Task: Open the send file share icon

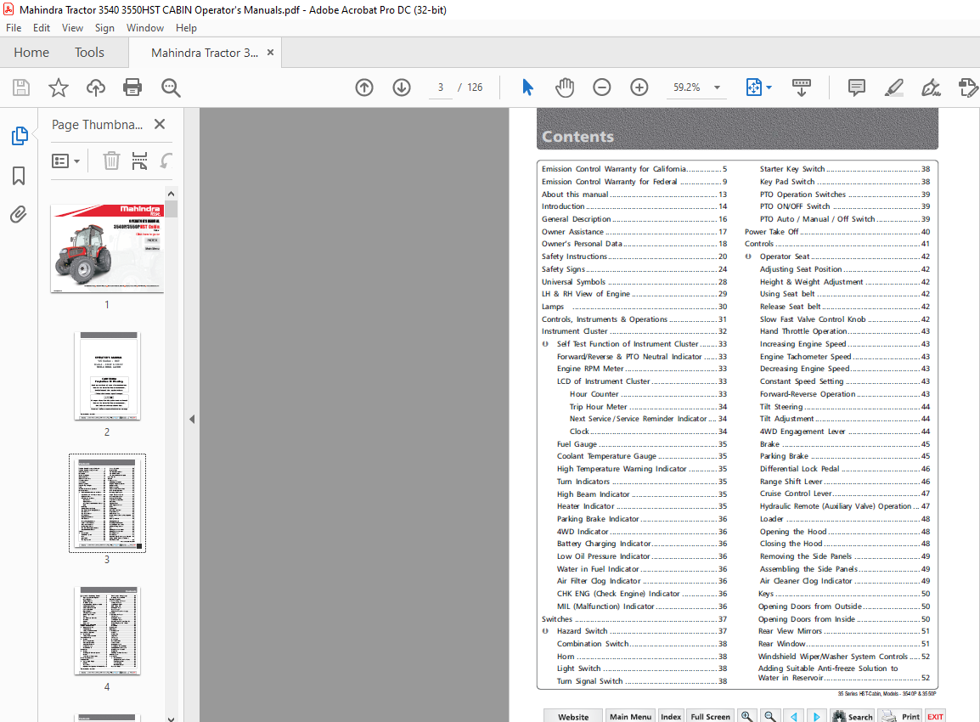Action: coord(968,87)
